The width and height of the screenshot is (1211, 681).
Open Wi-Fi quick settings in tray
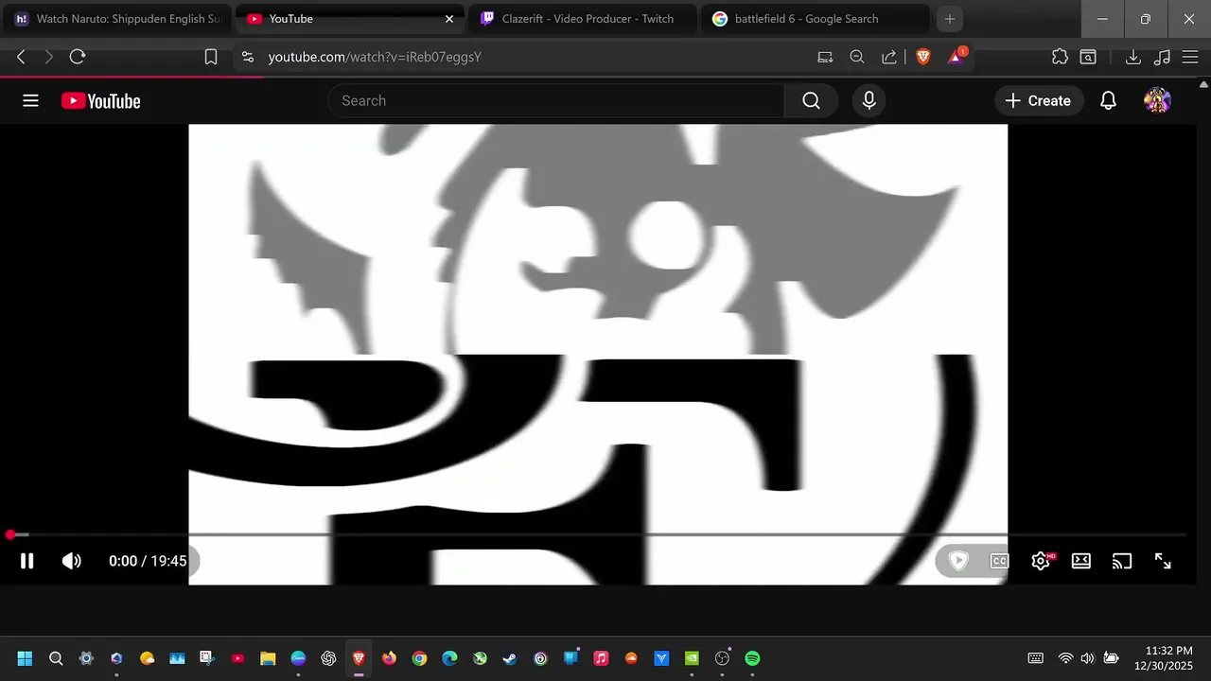coord(1065,658)
